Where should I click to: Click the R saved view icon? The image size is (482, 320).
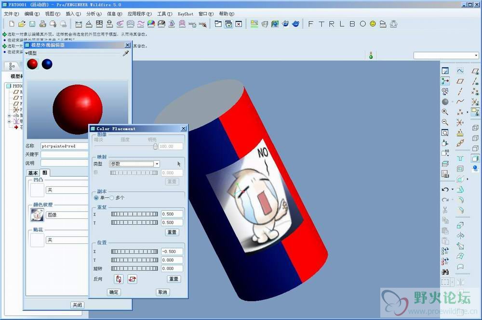tap(332, 24)
